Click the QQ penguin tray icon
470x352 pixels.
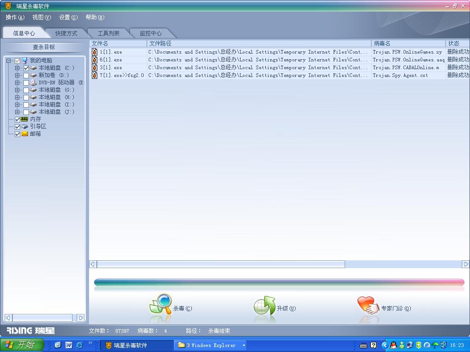click(x=393, y=345)
